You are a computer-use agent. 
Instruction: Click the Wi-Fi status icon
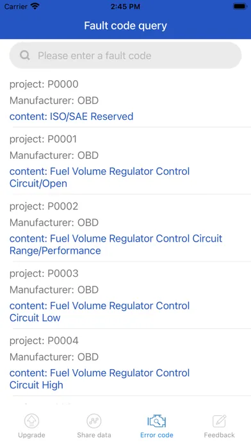pyautogui.click(x=35, y=6)
